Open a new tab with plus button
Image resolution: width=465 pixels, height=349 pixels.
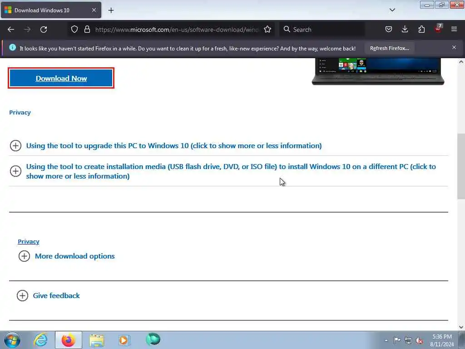[111, 10]
